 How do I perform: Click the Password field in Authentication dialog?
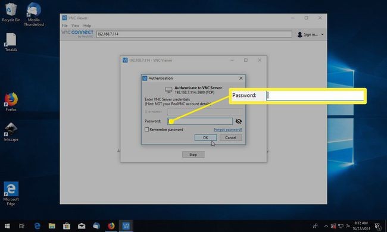pyautogui.click(x=200, y=121)
